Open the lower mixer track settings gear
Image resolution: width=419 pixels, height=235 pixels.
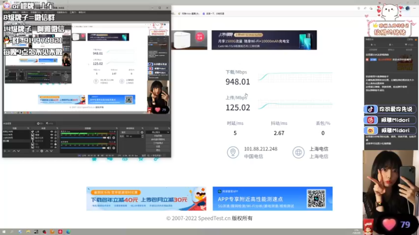click(x=114, y=148)
